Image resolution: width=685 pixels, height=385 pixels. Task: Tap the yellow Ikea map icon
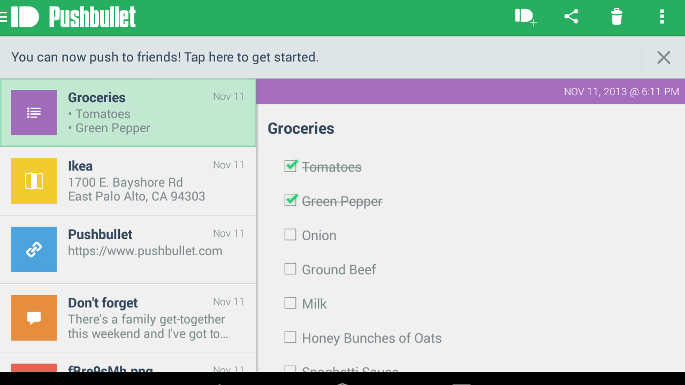point(34,181)
